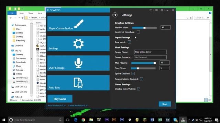Open Unity from the taskbar
This screenshot has width=220, height=123.
click(130, 120)
